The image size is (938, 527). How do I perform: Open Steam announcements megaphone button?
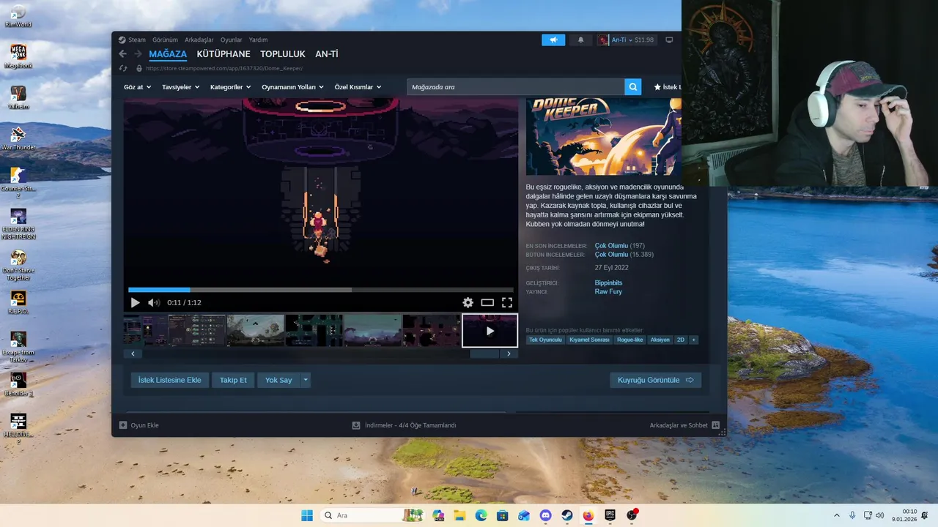(553, 40)
